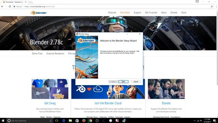Open the Support menu item
218x123 pixels.
point(137,13)
